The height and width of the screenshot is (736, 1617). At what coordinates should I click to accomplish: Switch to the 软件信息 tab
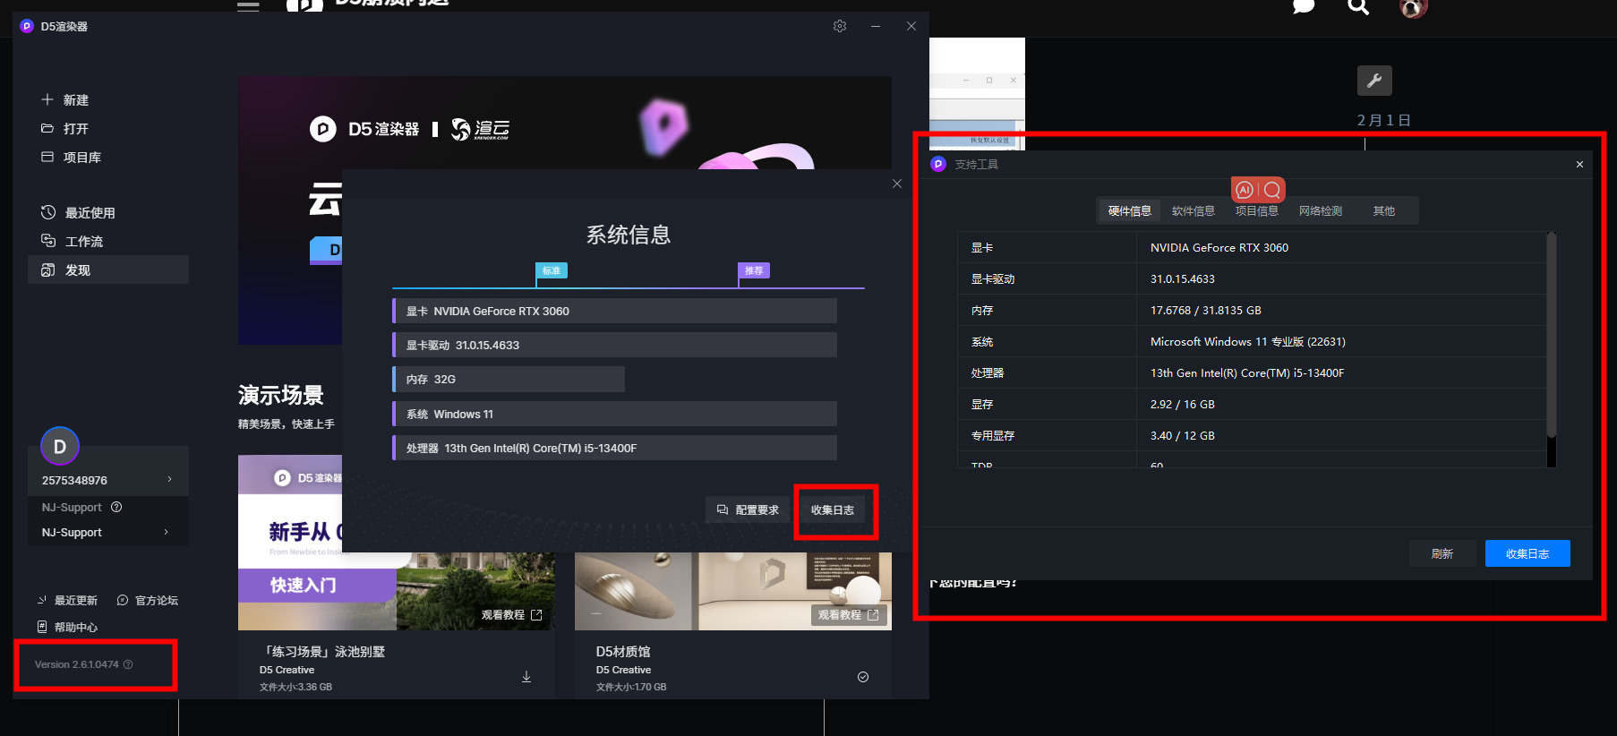click(x=1193, y=211)
